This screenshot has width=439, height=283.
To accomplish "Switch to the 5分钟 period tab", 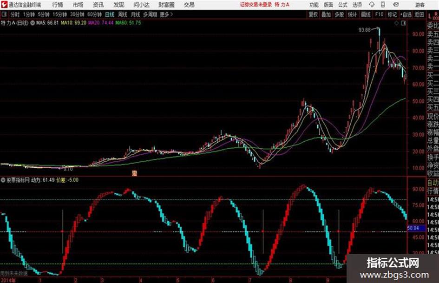I will pyautogui.click(x=44, y=14).
